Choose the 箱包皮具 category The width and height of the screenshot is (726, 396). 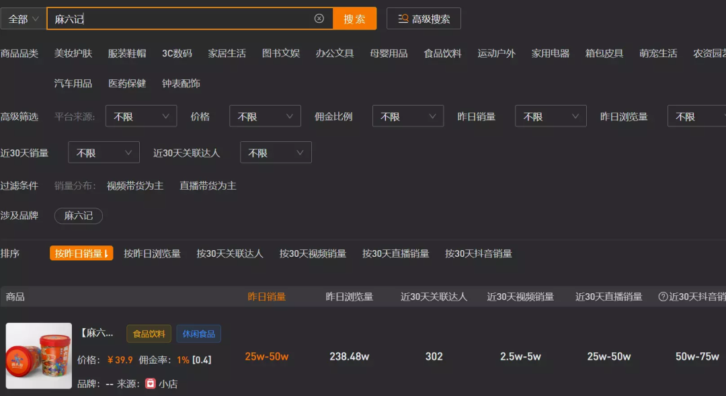[604, 53]
